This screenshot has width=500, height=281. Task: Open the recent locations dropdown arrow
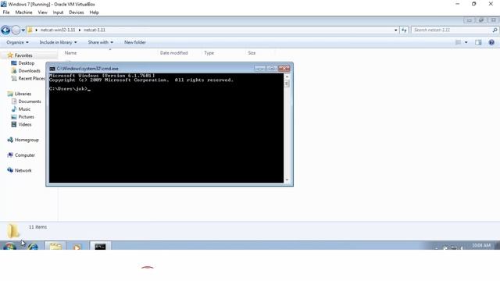tap(23, 30)
